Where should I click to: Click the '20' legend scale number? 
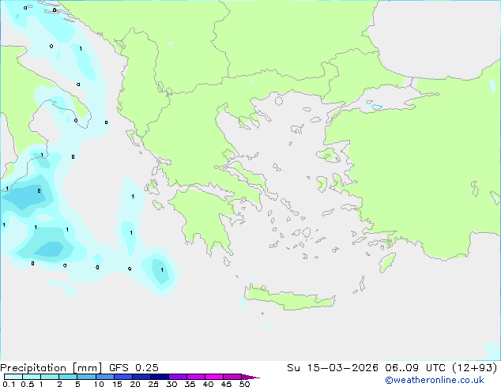coord(135,384)
